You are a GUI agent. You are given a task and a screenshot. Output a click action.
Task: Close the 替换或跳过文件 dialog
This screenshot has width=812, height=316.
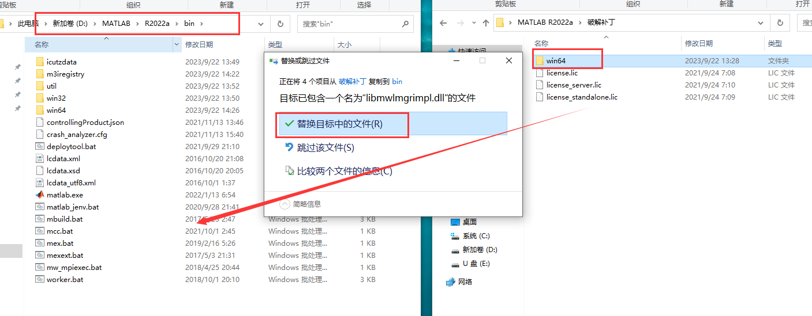[508, 60]
